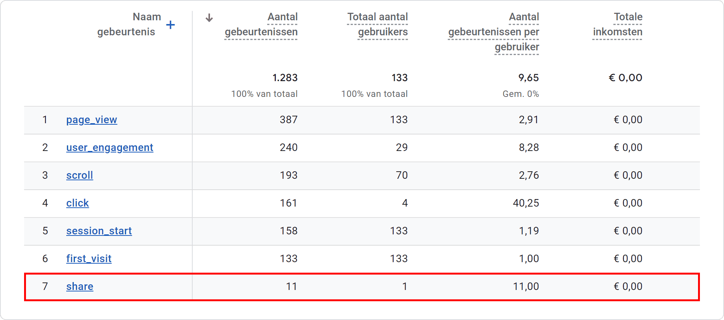Open the scroll event link
724x320 pixels.
pyautogui.click(x=79, y=175)
